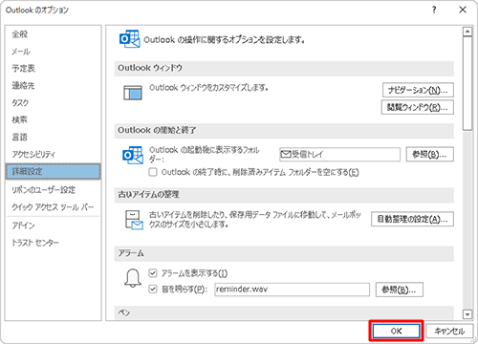
Task: Go to the タスク category
Action: 20,102
